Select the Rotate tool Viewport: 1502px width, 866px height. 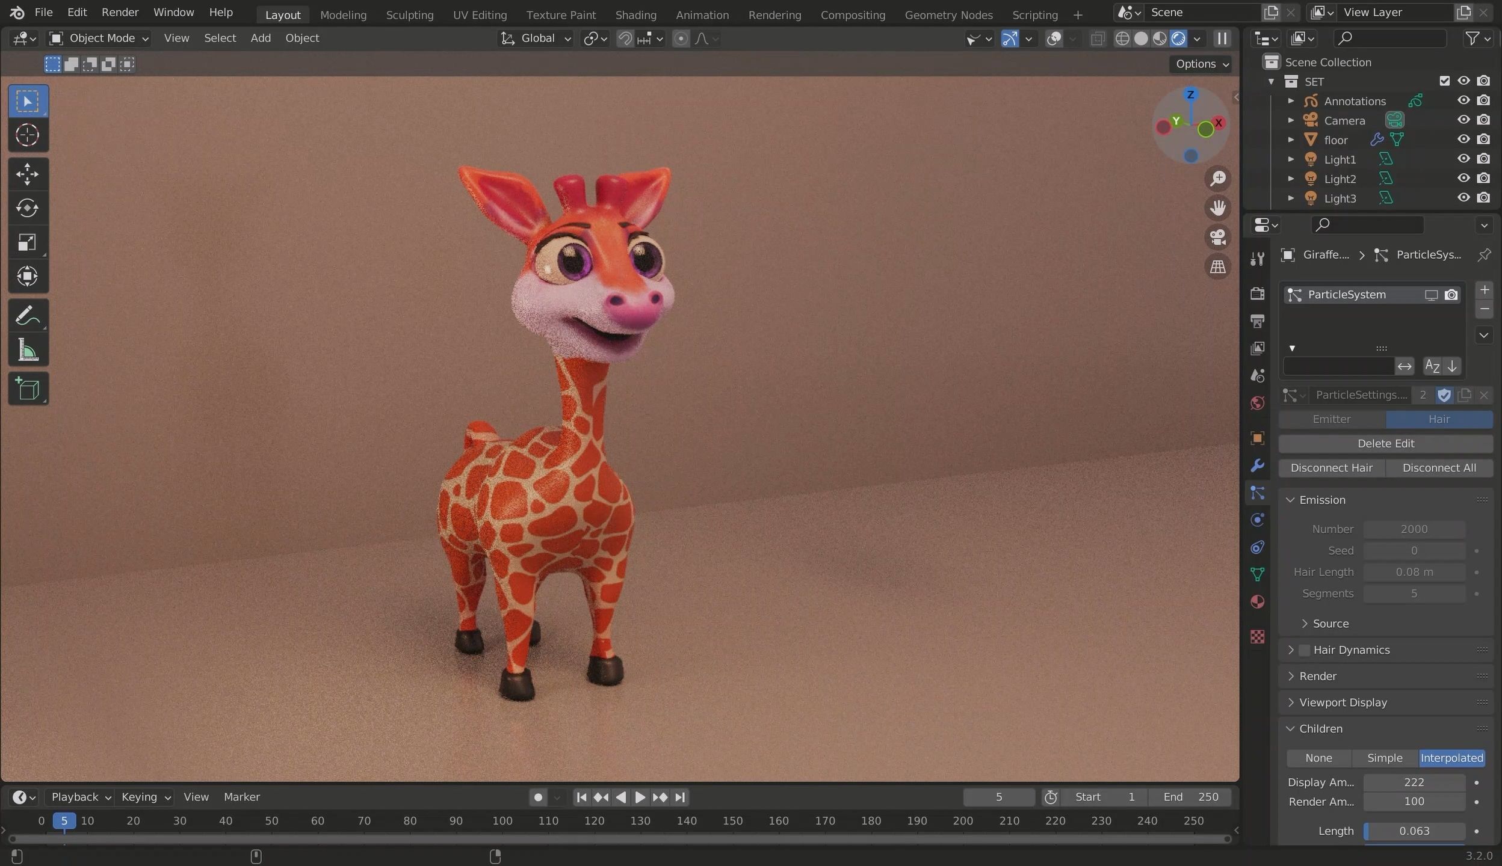(x=28, y=208)
